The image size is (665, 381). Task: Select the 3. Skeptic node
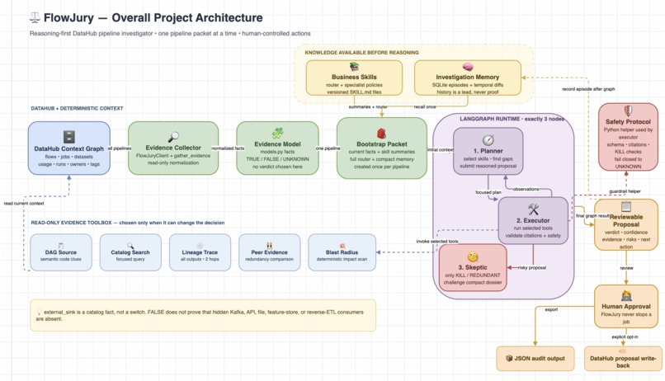[x=473, y=268]
